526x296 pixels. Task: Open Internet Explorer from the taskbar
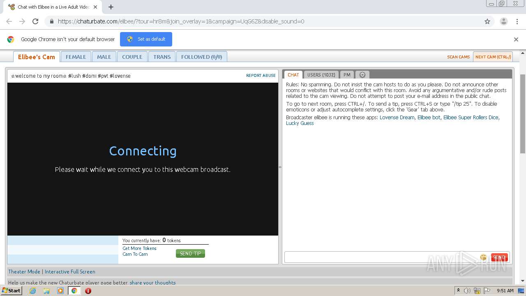coord(32,291)
